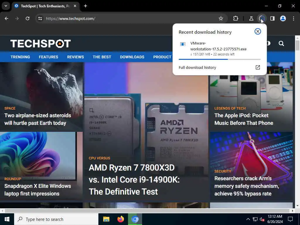The width and height of the screenshot is (300, 225).
Task: Click the CPU VERSUS category label
Action: click(99, 158)
